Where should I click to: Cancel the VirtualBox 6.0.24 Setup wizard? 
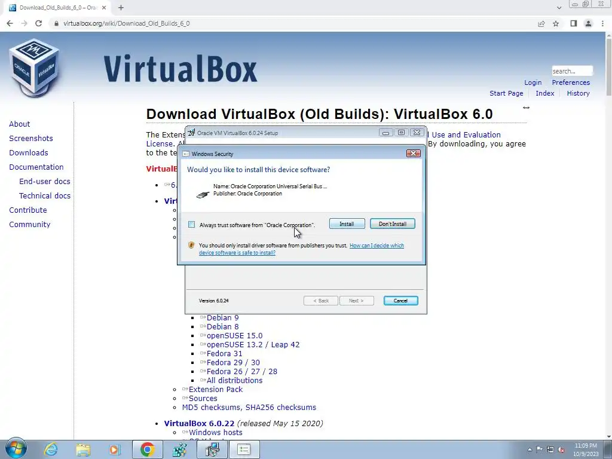pyautogui.click(x=400, y=301)
